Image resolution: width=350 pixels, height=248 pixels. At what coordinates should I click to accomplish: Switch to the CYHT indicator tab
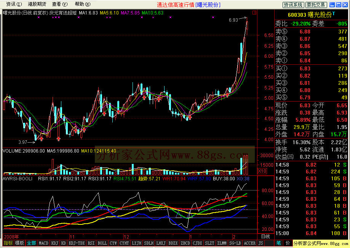pyautogui.click(x=124, y=243)
